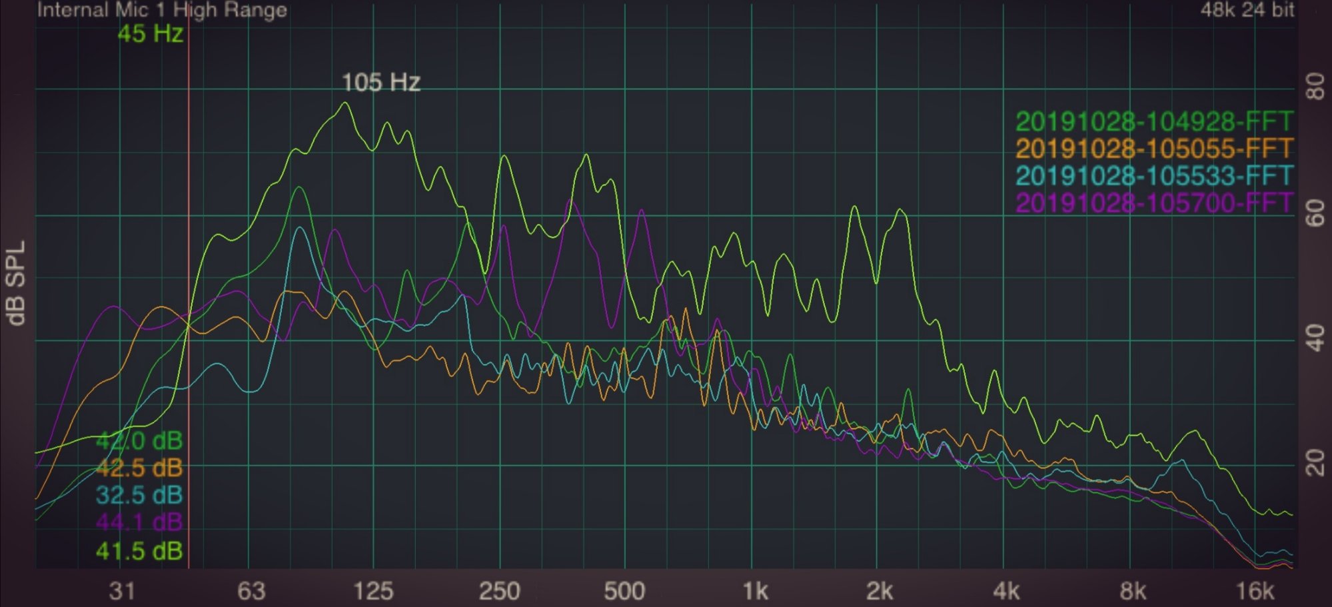Viewport: 1332px width, 607px height.
Task: Click the 45 Hz cursor frequency label
Action: click(150, 33)
